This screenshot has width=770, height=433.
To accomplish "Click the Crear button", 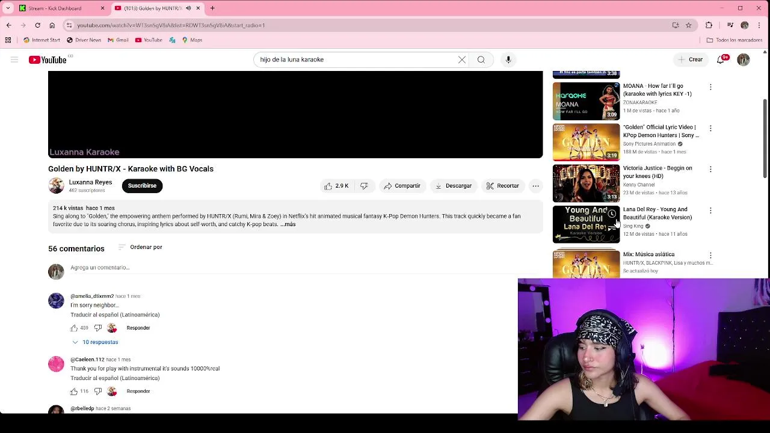I will (x=689, y=60).
